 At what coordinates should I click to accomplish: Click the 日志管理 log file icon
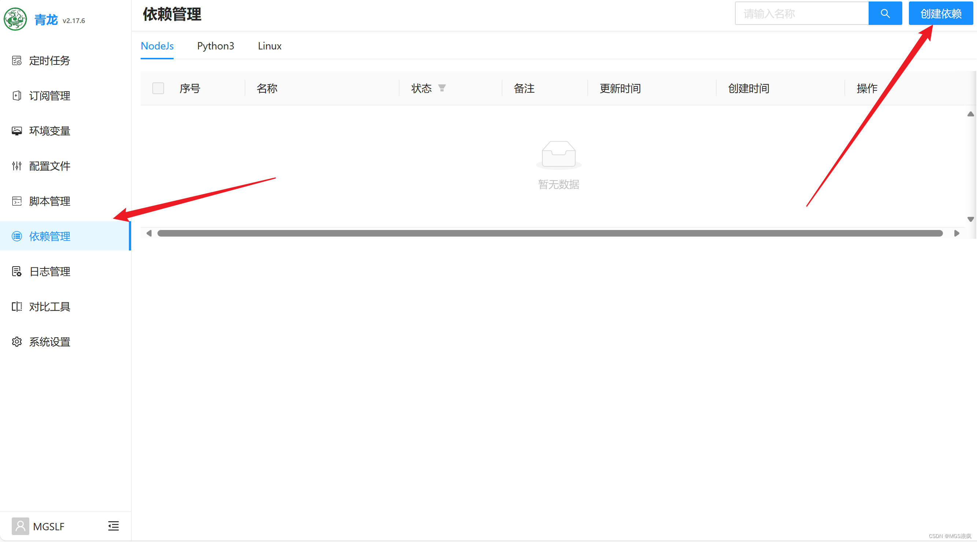pyautogui.click(x=17, y=272)
